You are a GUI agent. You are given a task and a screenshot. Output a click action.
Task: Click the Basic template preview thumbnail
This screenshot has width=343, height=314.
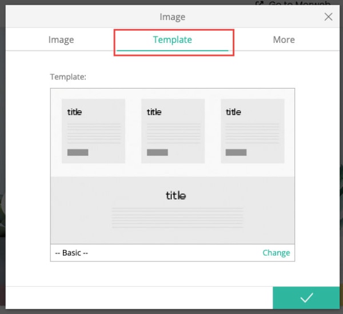click(x=173, y=166)
